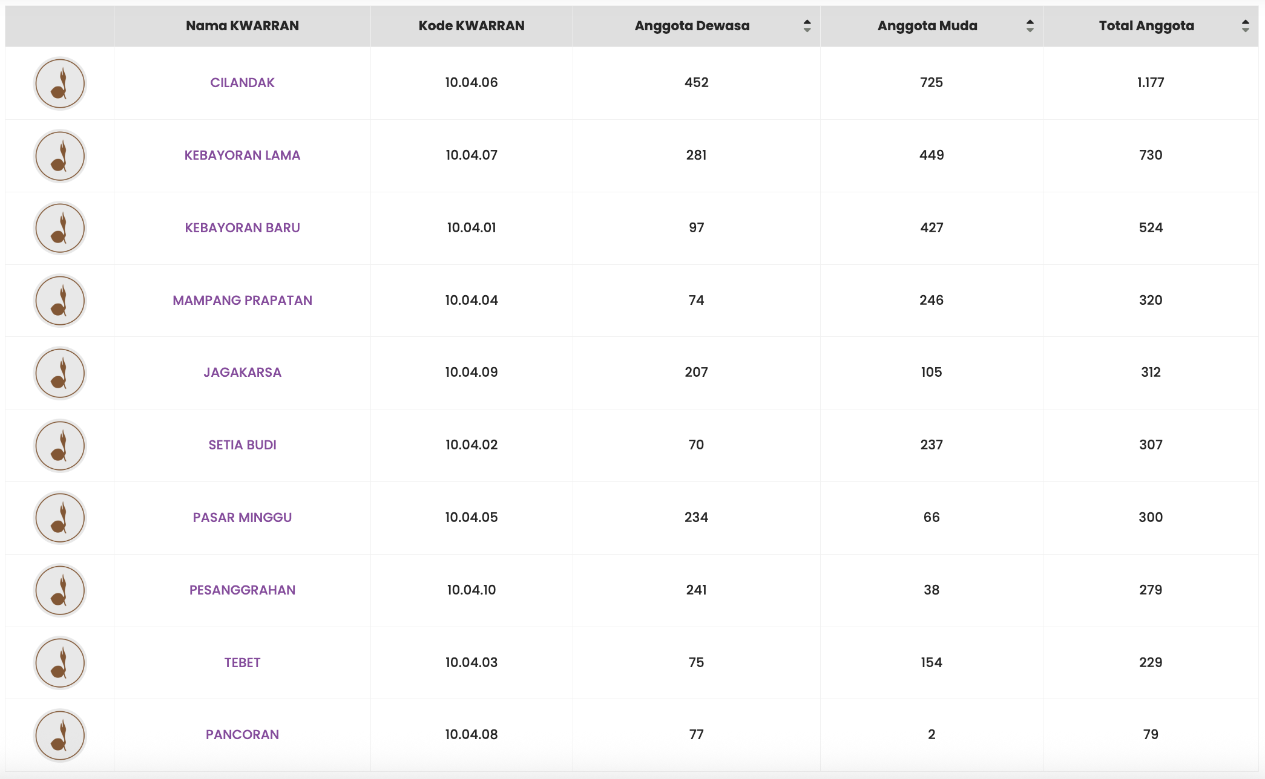The width and height of the screenshot is (1265, 779).
Task: Click the total value 1.177 for CILANDAK
Action: (1151, 83)
